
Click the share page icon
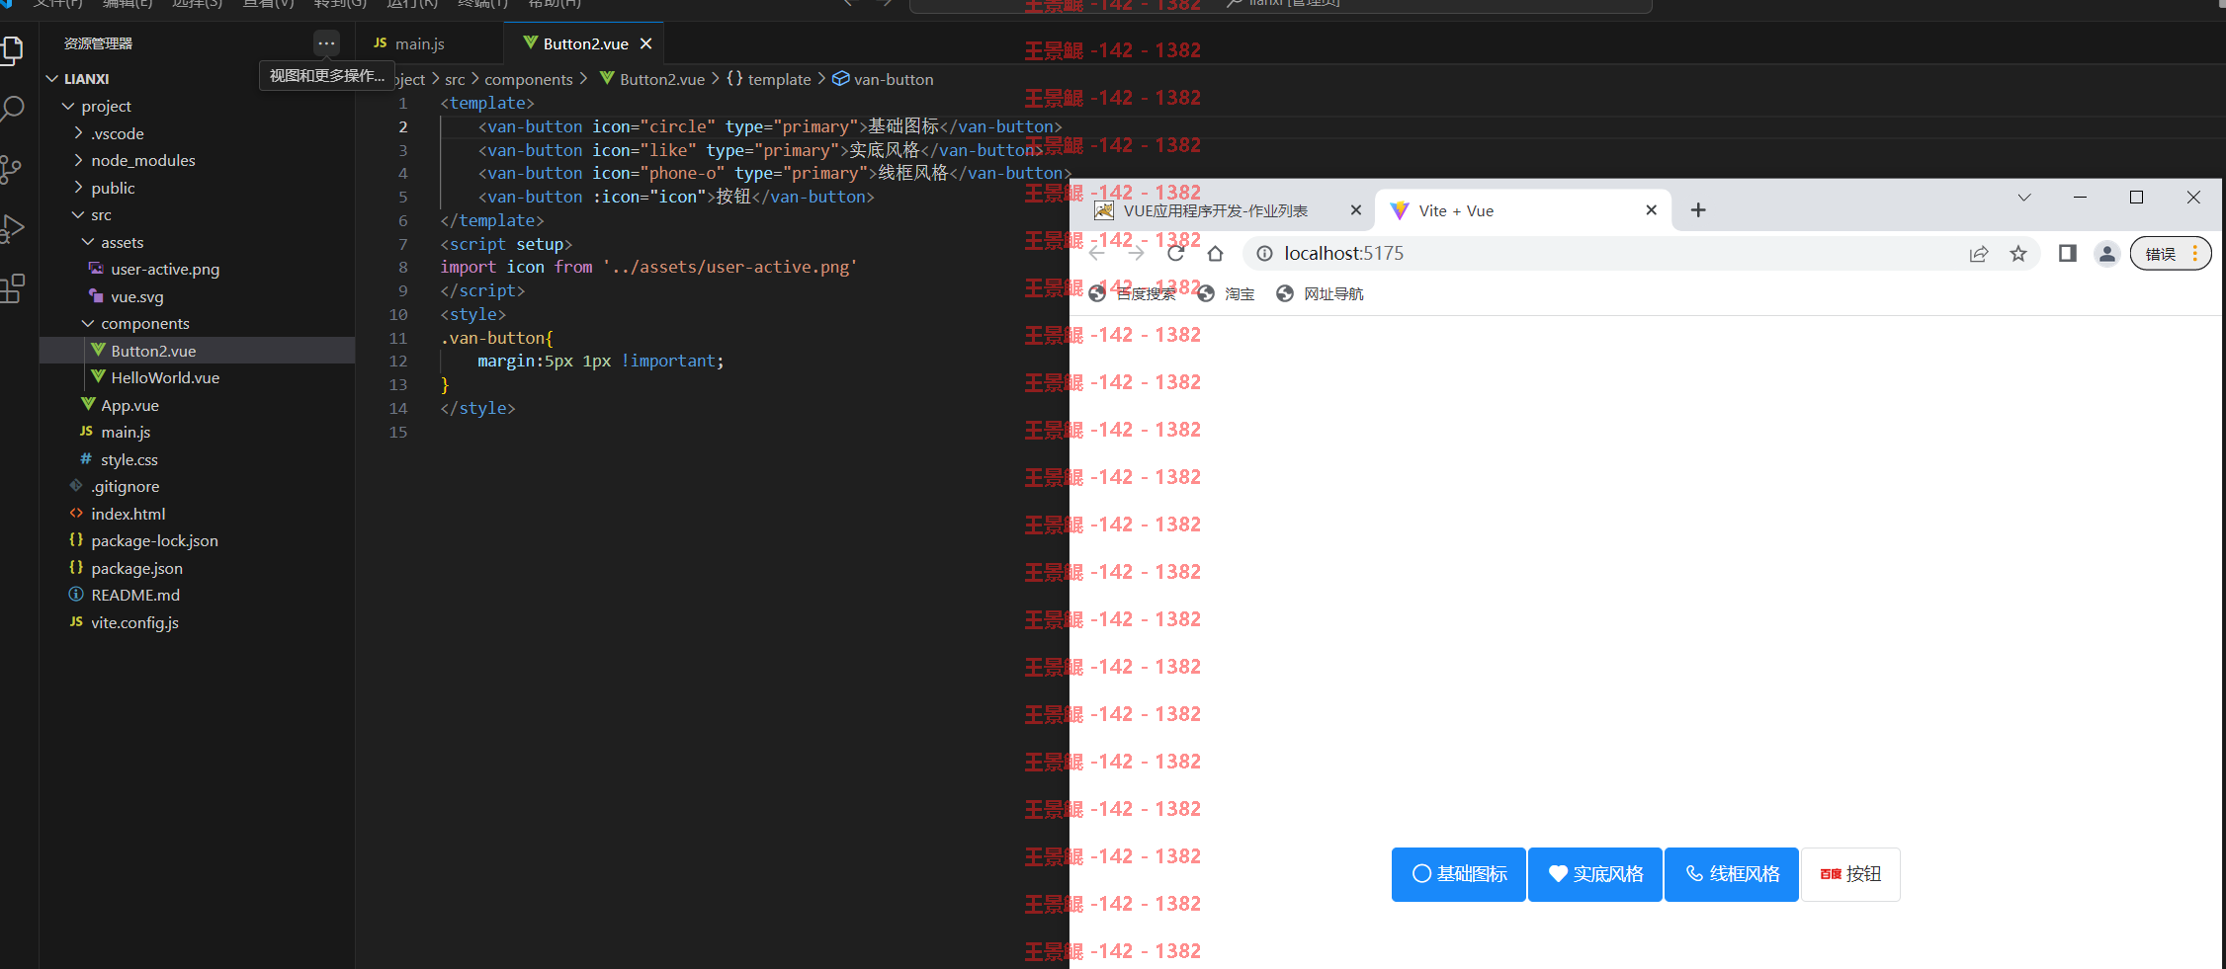pyautogui.click(x=1979, y=254)
